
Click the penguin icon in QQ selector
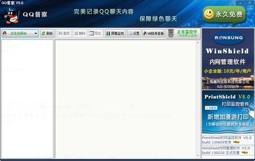click(5, 33)
